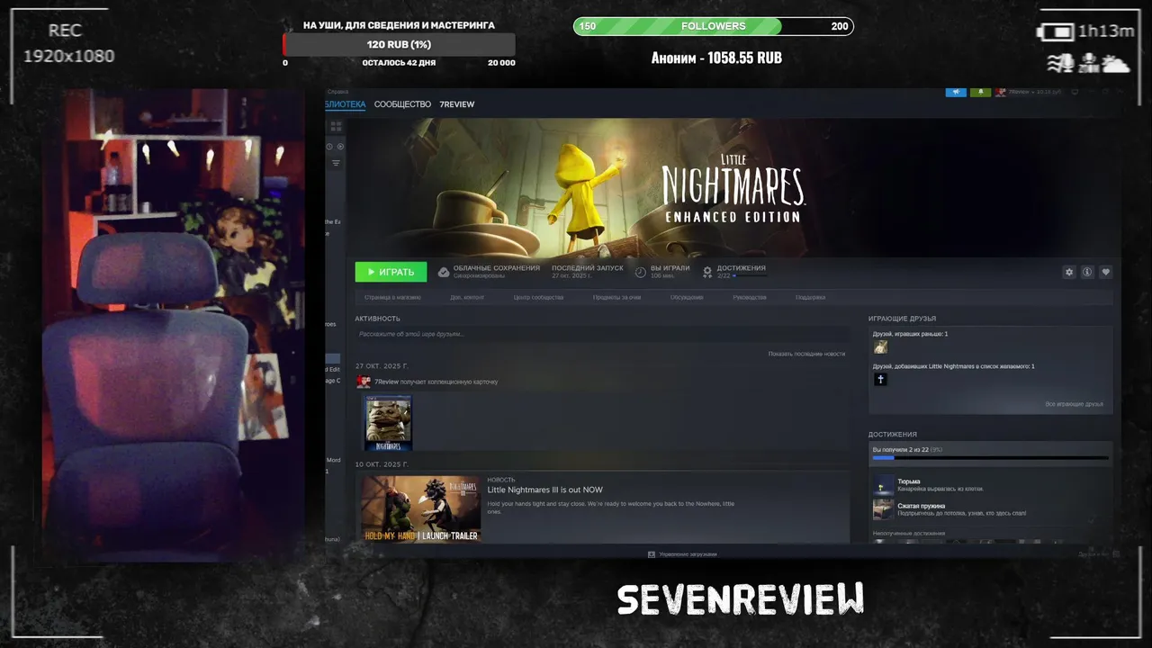Switch to the 7REVIEW profile tab
This screenshot has width=1152, height=648.
pyautogui.click(x=456, y=104)
